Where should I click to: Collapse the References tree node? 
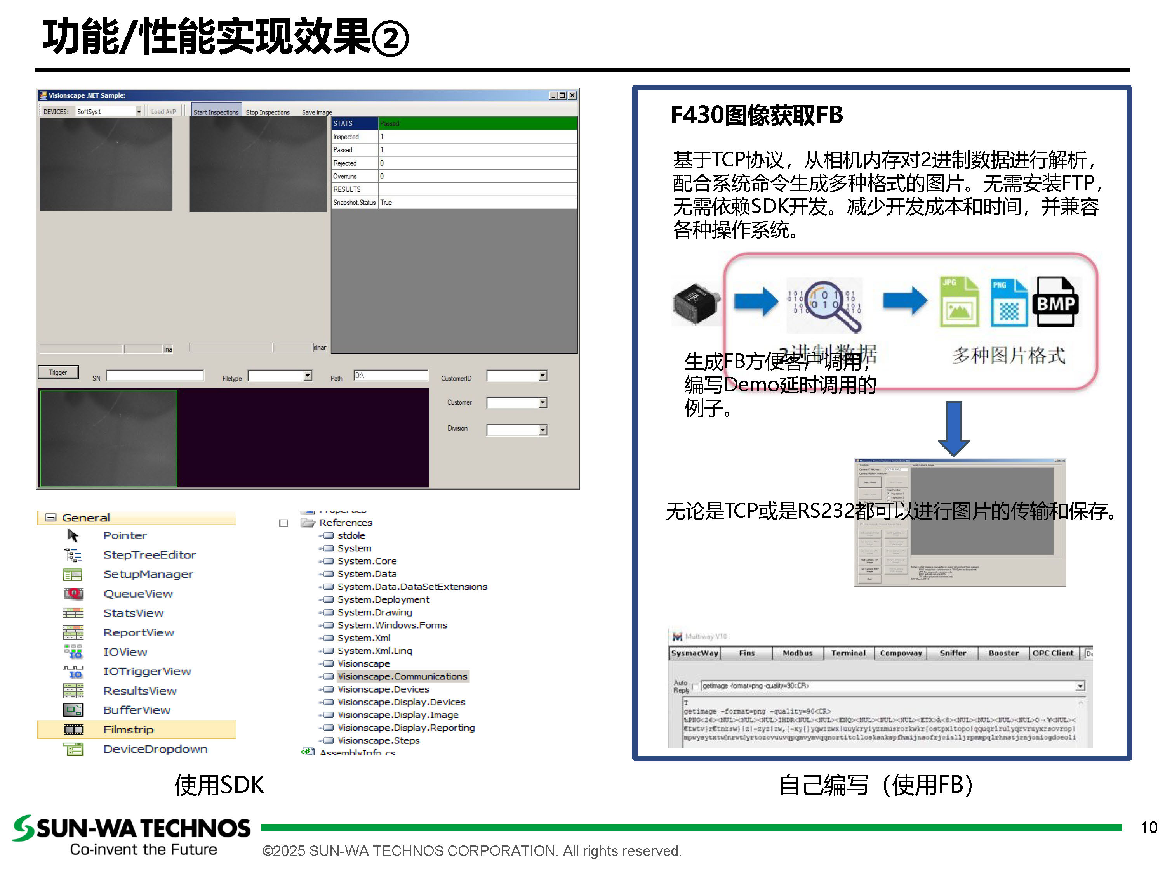point(283,523)
